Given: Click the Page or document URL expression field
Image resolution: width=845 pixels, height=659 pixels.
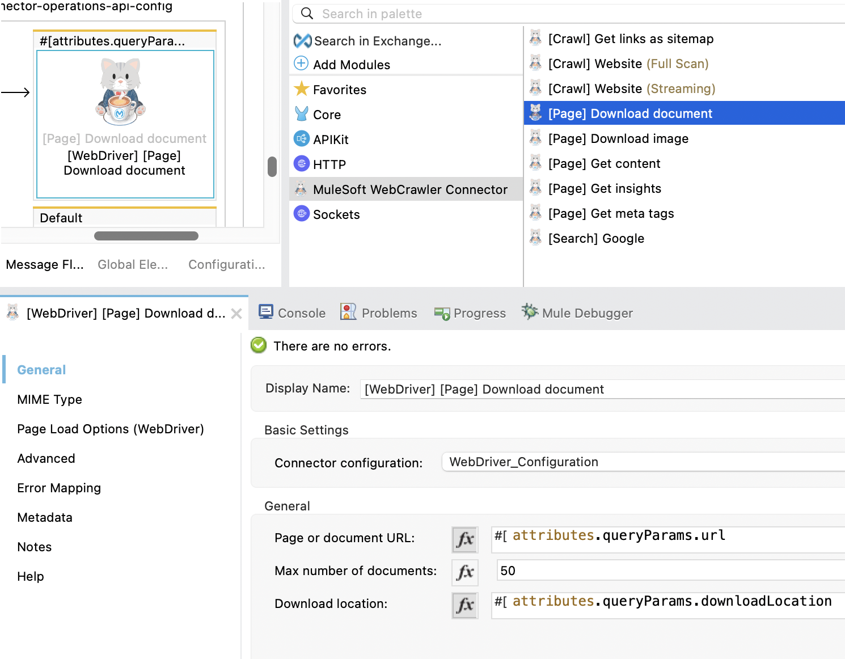Looking at the screenshot, I should click(x=668, y=539).
